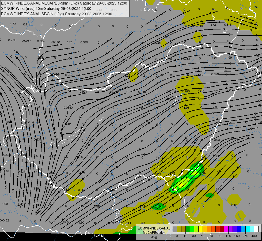
Task: Click the gray swatch in the MLCAPE legend
Action: [175, 229]
